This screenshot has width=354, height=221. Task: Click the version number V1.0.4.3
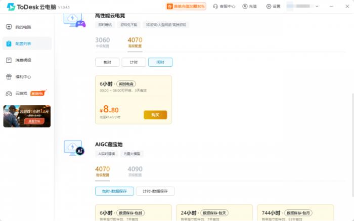(64, 7)
